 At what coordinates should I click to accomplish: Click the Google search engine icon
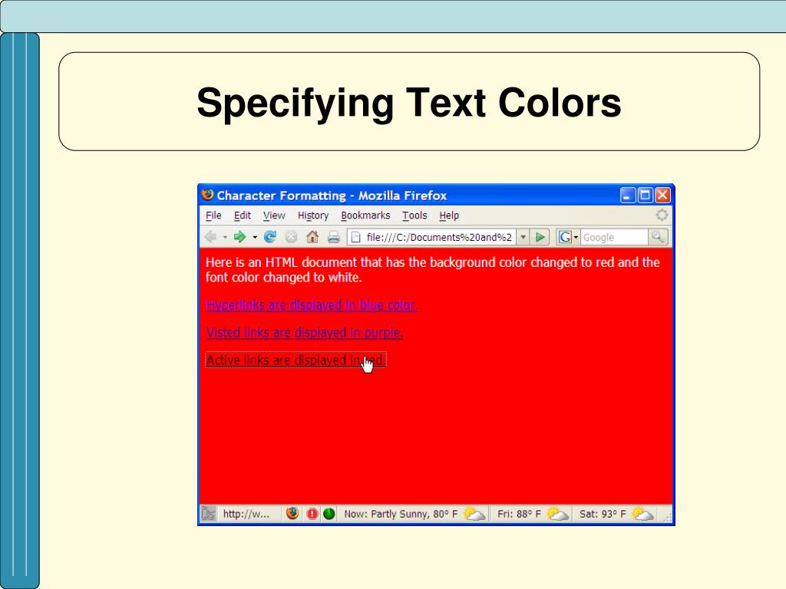[x=565, y=237]
